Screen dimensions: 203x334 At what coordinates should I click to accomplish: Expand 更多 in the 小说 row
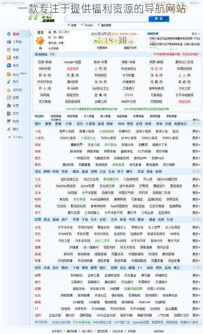tap(196, 131)
